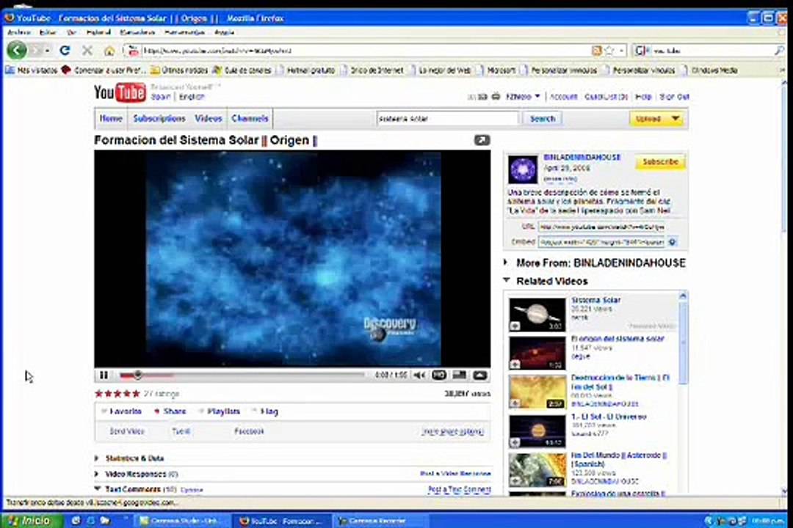The image size is (793, 528).
Task: Seek using the video progress slider knob
Action: click(137, 375)
